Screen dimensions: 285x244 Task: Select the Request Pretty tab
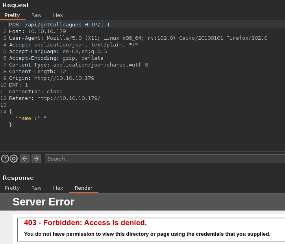click(12, 15)
